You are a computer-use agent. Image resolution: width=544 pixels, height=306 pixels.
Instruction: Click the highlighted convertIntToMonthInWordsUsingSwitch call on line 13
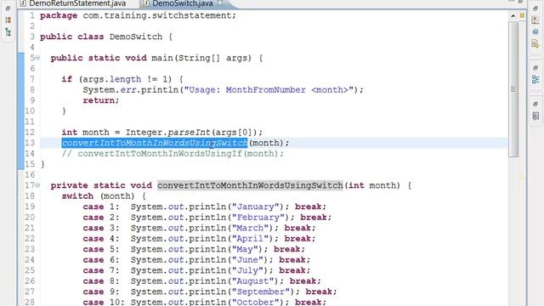[x=155, y=143]
